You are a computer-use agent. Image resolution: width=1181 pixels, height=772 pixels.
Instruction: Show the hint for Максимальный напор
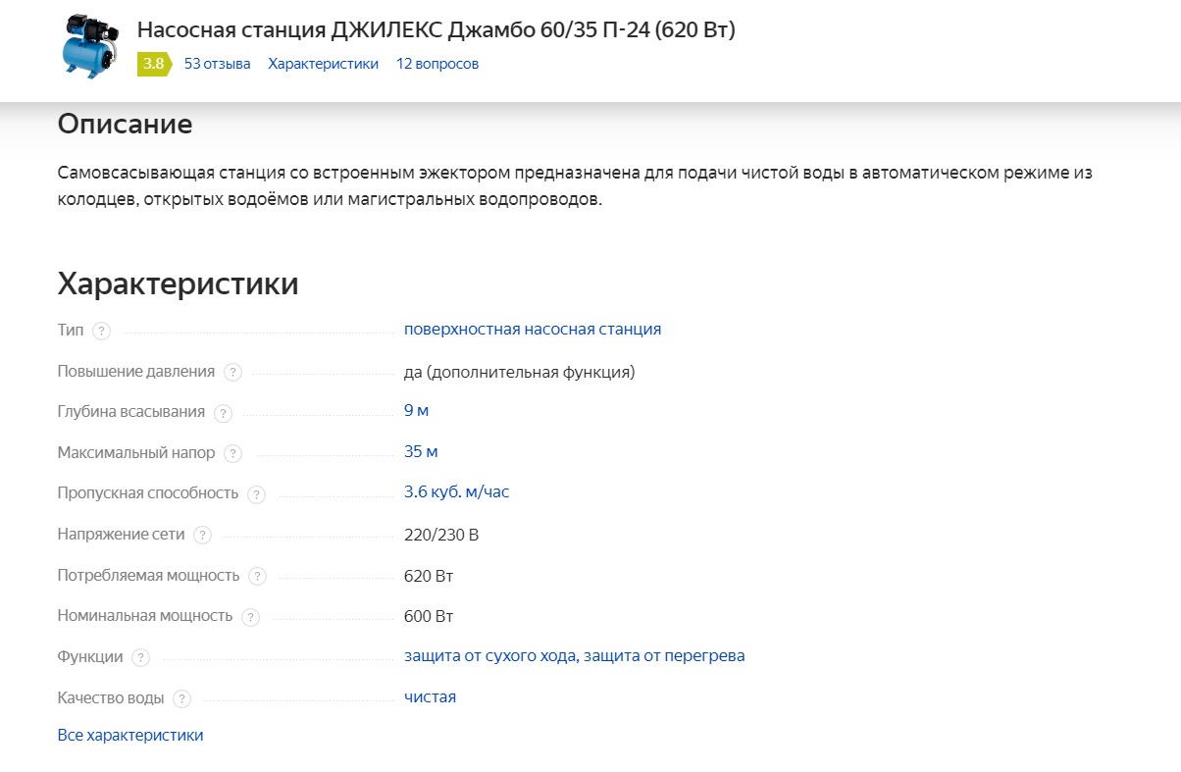coord(232,453)
